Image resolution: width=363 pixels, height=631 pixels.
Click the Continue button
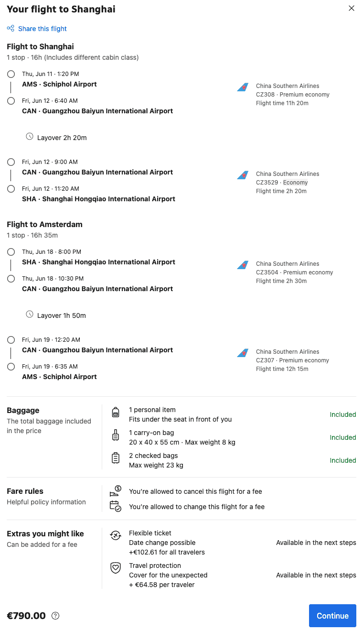pos(332,616)
